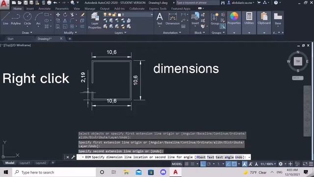This screenshot has width=314, height=177.
Task: Open the Parametric ribbon tab
Action: pyautogui.click(x=62, y=9)
